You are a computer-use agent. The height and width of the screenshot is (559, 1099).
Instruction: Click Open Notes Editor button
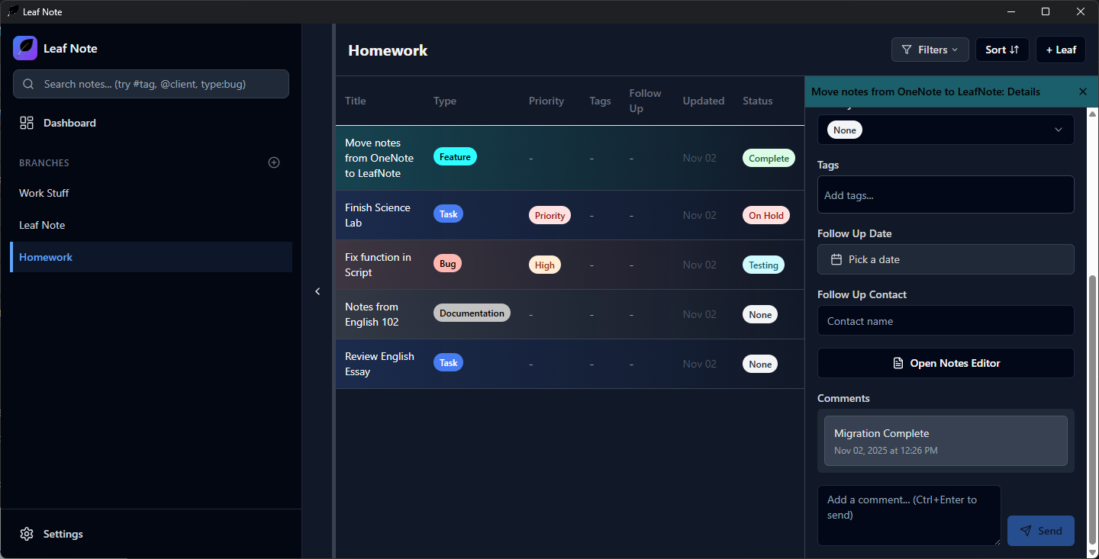[945, 363]
